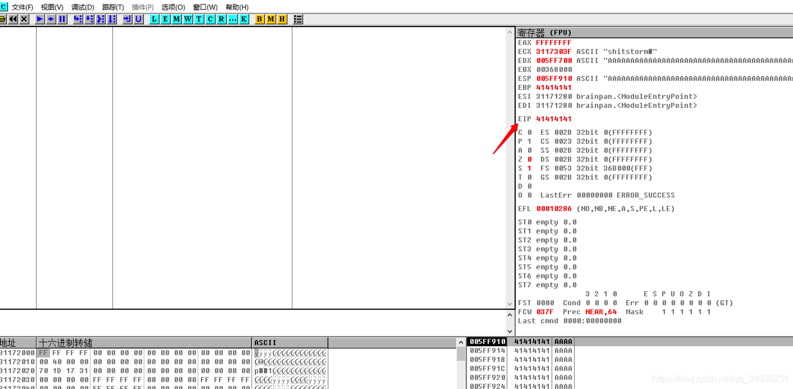Click the C flag value
The height and width of the screenshot is (389, 793).
[529, 132]
